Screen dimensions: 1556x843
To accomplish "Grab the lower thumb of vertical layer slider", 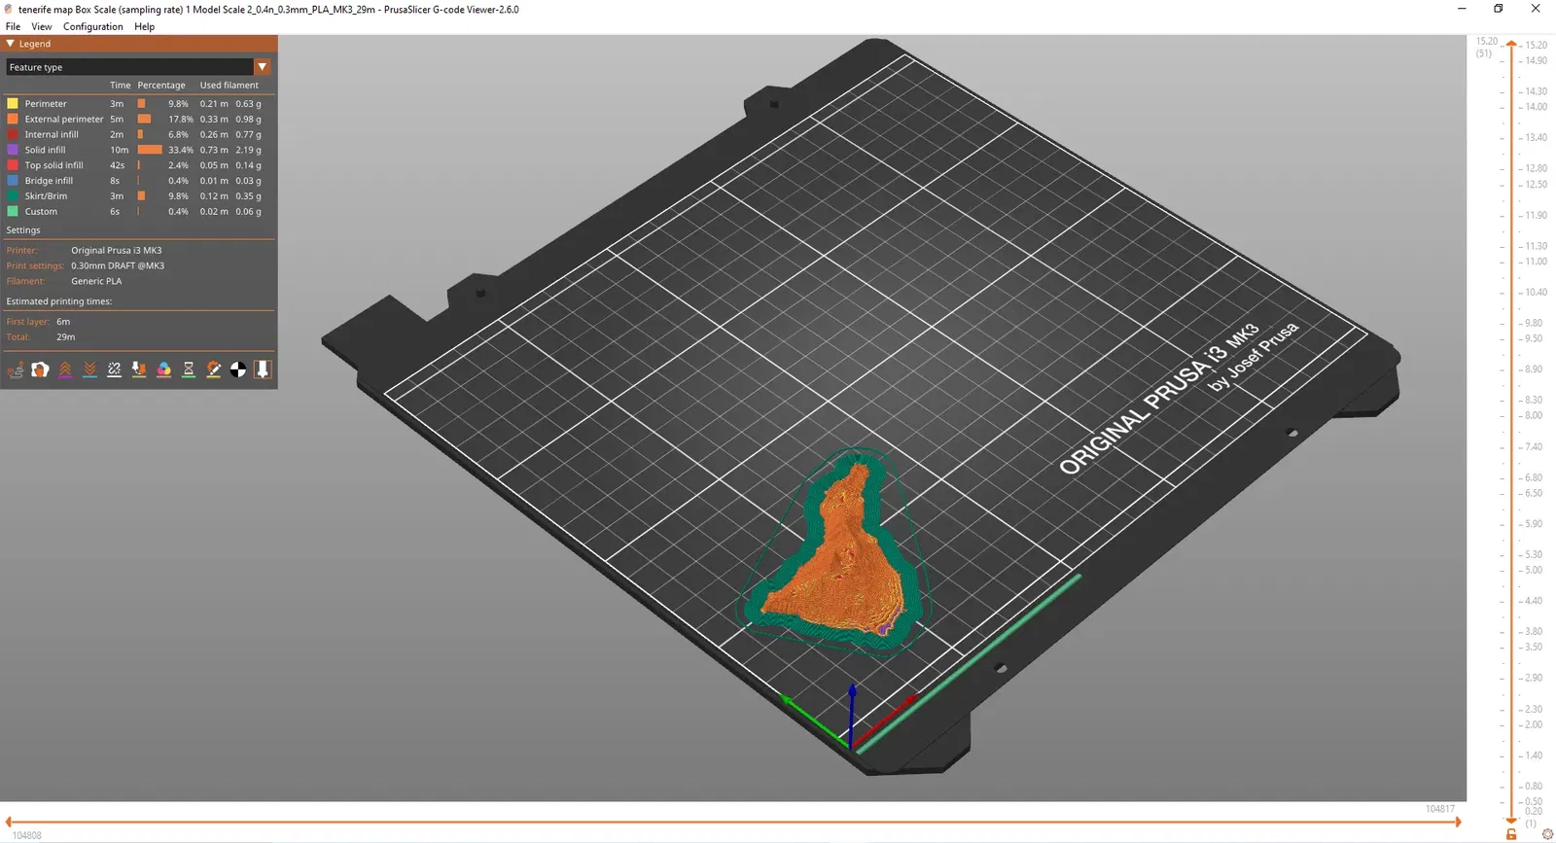I will point(1511,823).
